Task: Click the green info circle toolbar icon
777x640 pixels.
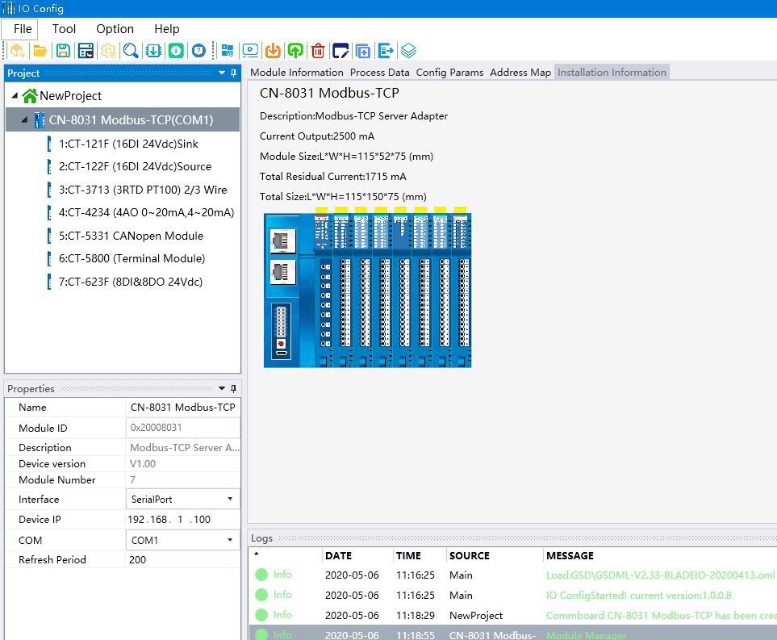Action: [176, 51]
